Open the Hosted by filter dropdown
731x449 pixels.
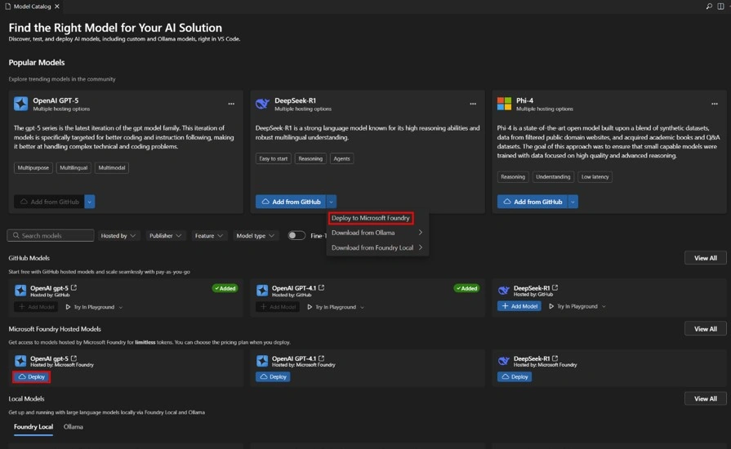click(x=118, y=236)
